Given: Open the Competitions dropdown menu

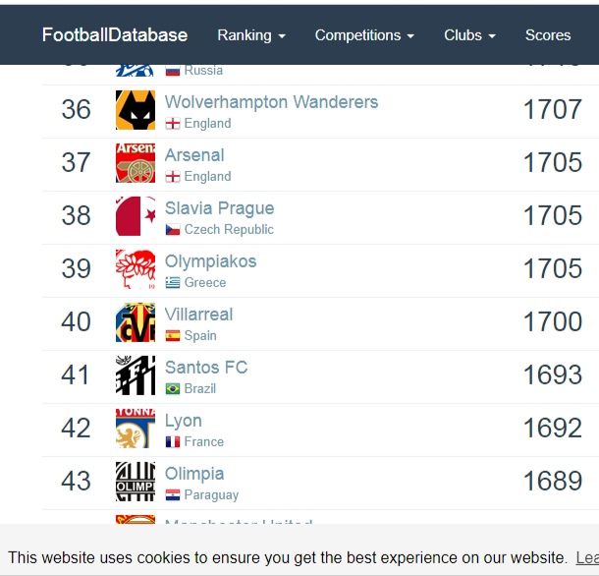Looking at the screenshot, I should 364,35.
